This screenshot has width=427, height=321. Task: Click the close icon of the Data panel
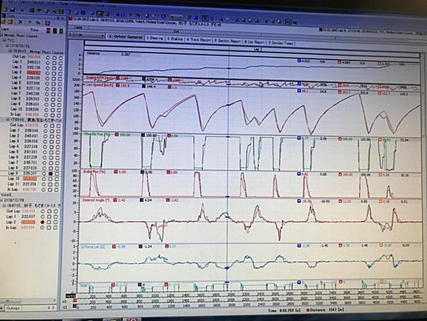[x=63, y=18]
